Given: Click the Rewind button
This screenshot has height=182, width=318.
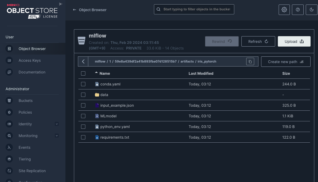Looking at the screenshot, I should [x=222, y=42].
